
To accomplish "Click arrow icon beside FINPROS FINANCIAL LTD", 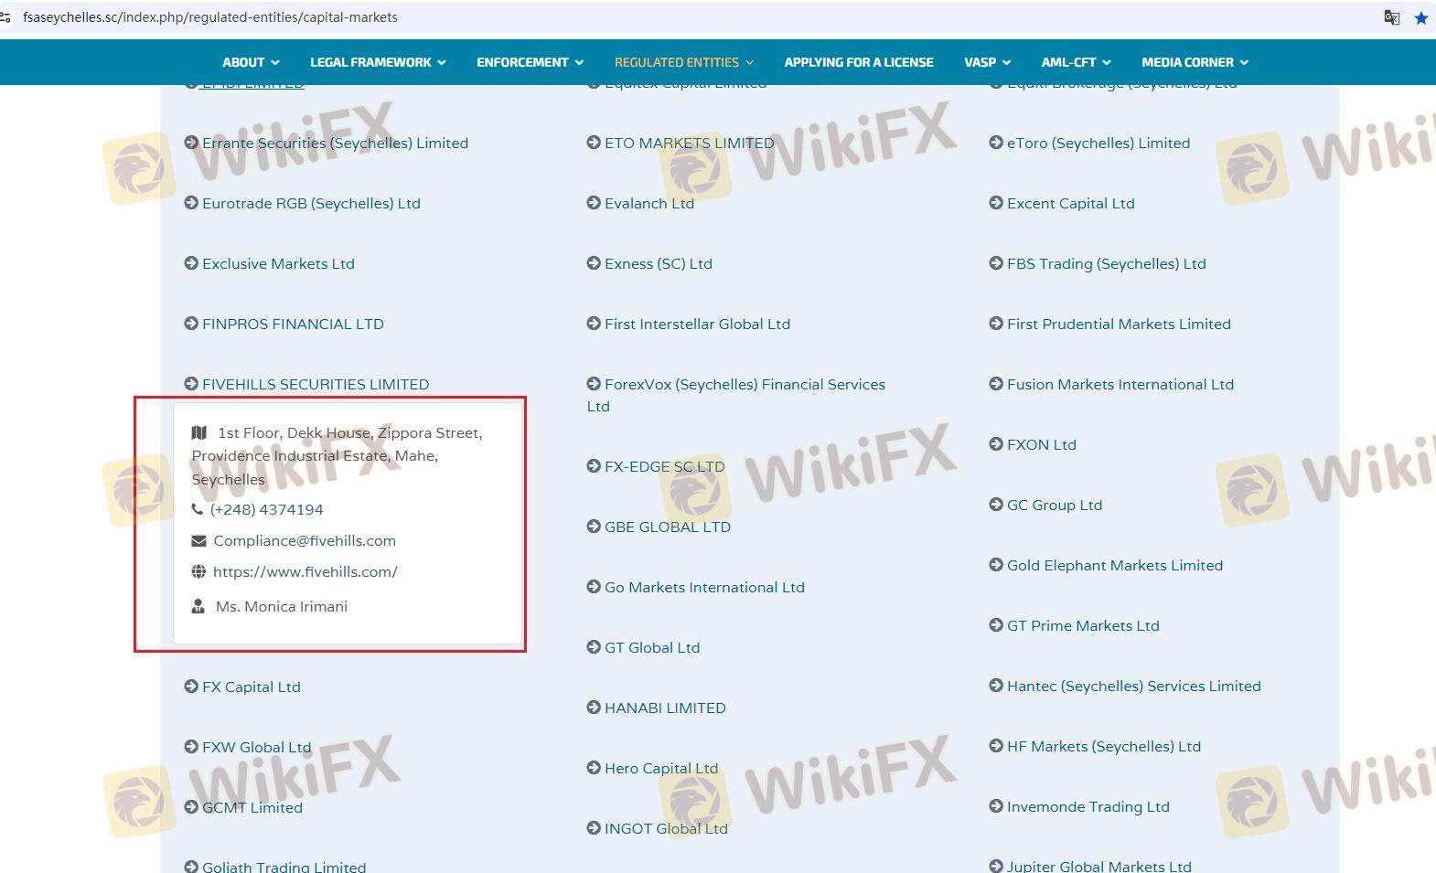I will click(x=191, y=324).
